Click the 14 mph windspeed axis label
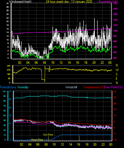124x148 pixels. click(7, 32)
